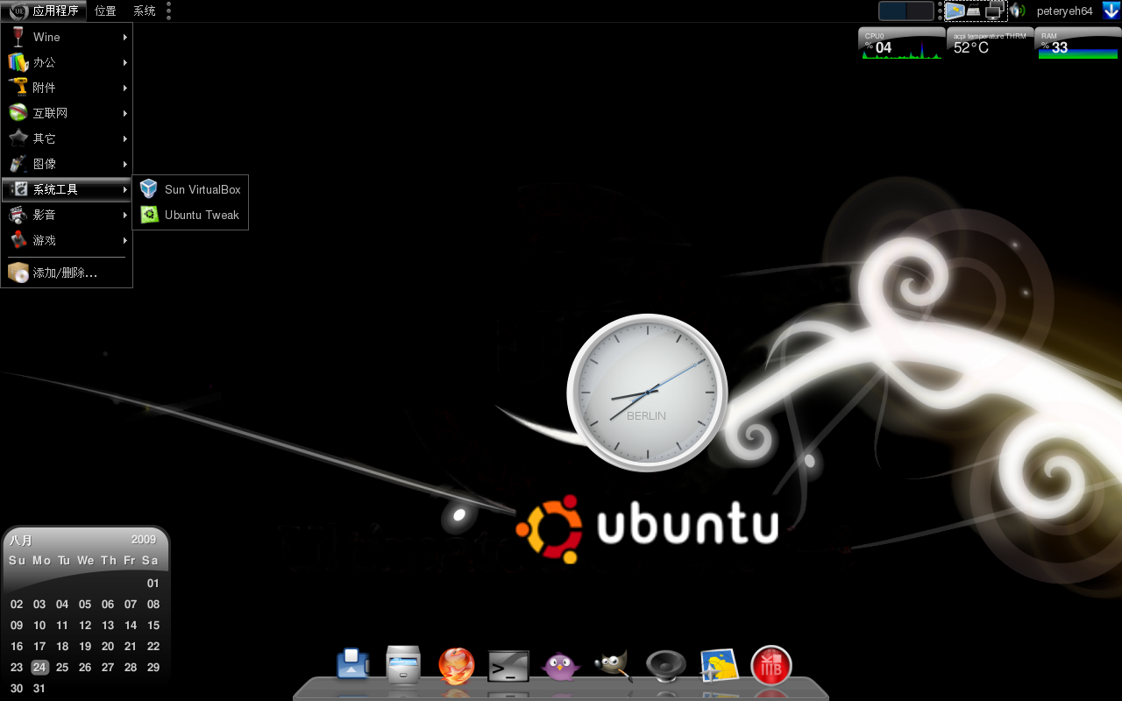Click the blue screen tray icon
Image resolution: width=1122 pixels, height=701 pixels.
954,11
